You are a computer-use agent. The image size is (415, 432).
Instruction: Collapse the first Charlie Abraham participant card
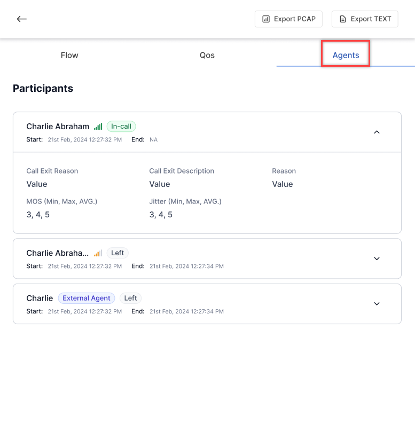click(x=377, y=132)
